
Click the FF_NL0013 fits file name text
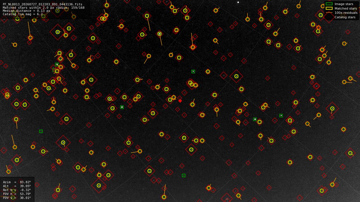pos(43,4)
